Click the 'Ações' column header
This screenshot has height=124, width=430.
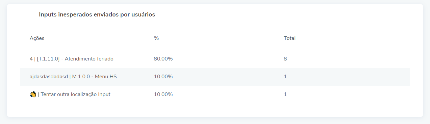pos(37,38)
